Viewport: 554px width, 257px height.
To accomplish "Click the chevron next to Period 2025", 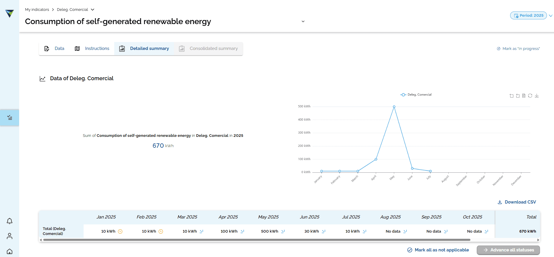I will pyautogui.click(x=550, y=16).
